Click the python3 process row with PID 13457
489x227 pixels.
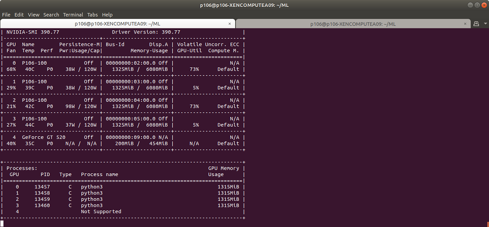pyautogui.click(x=123, y=187)
